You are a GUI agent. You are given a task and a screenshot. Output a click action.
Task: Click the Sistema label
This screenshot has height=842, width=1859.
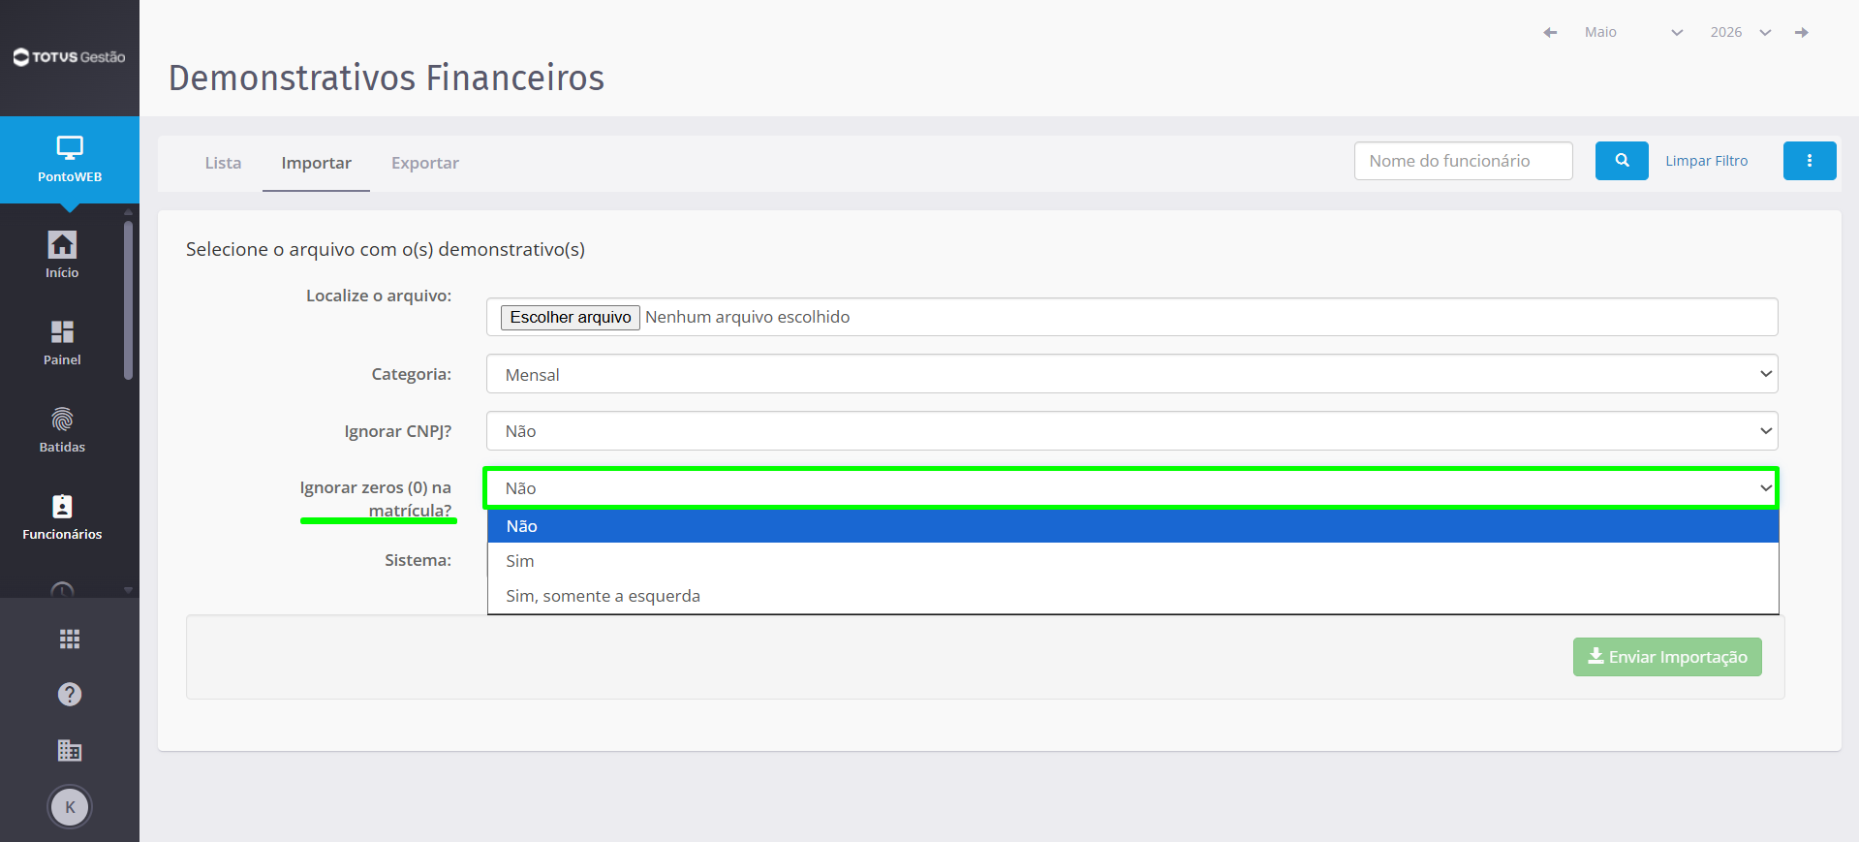[418, 560]
